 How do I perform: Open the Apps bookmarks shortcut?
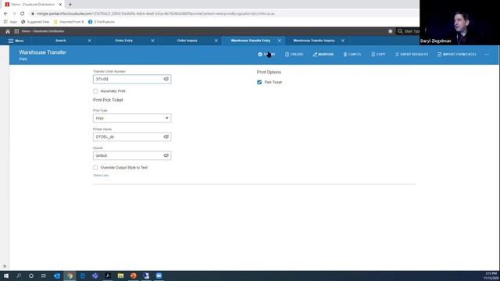click(10, 22)
